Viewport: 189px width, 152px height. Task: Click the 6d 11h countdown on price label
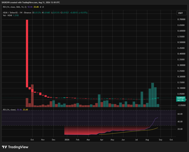coord(180,100)
